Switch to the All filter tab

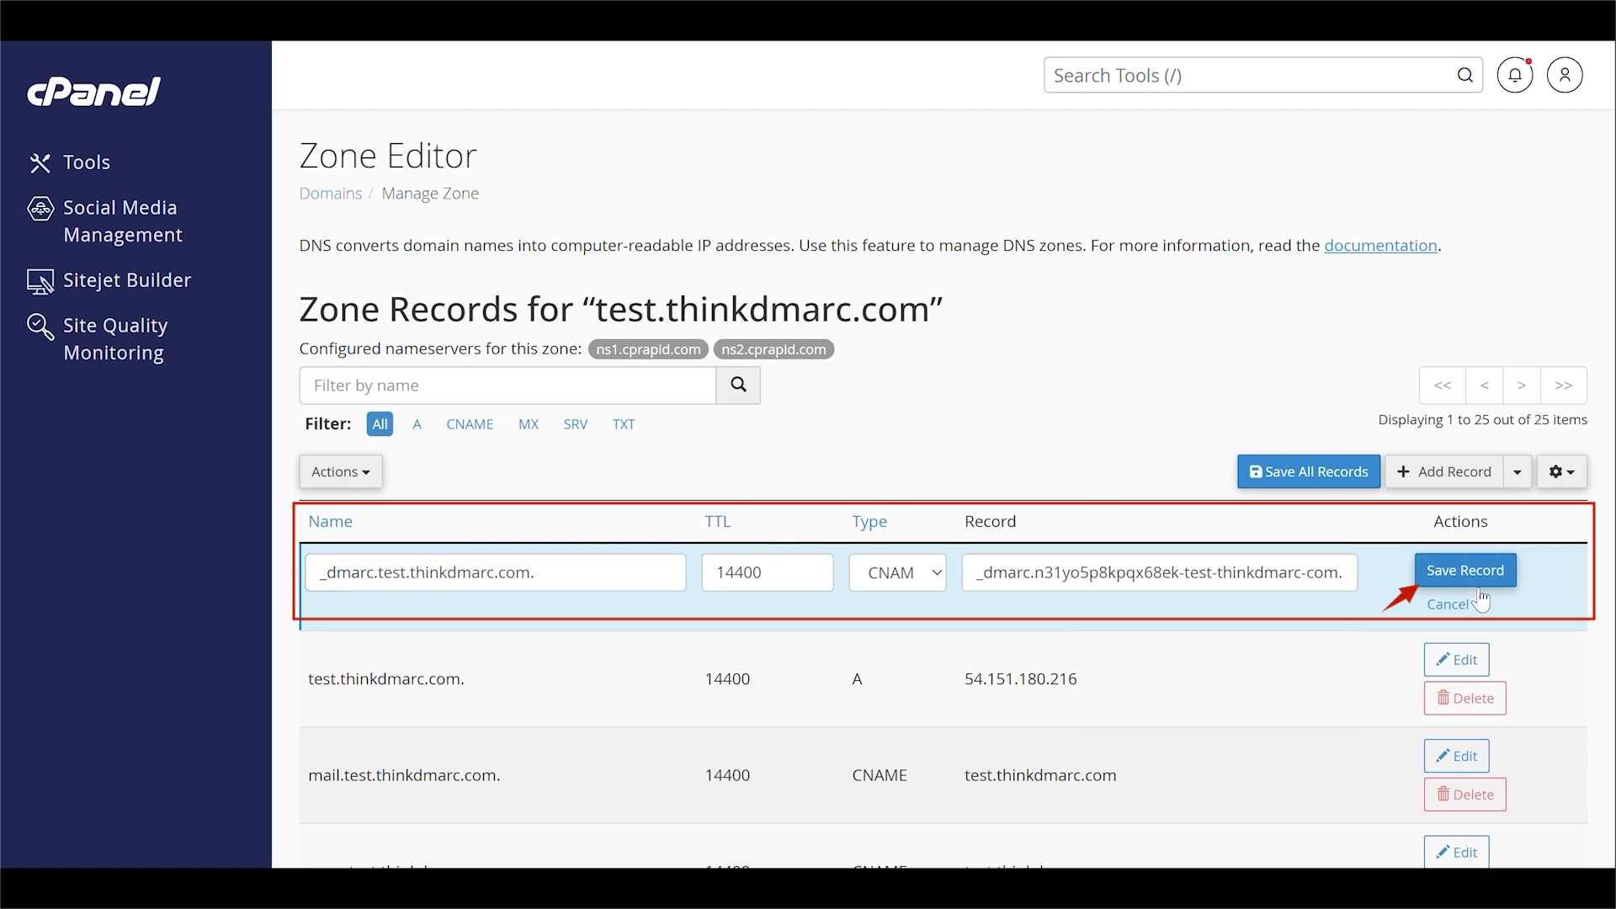(380, 424)
